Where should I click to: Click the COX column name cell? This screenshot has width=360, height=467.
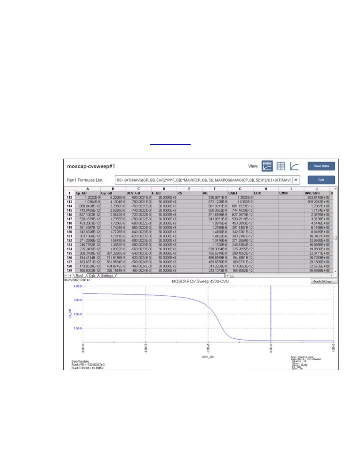click(266, 193)
